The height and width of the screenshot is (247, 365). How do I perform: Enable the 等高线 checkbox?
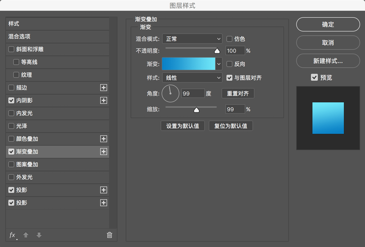pos(16,62)
